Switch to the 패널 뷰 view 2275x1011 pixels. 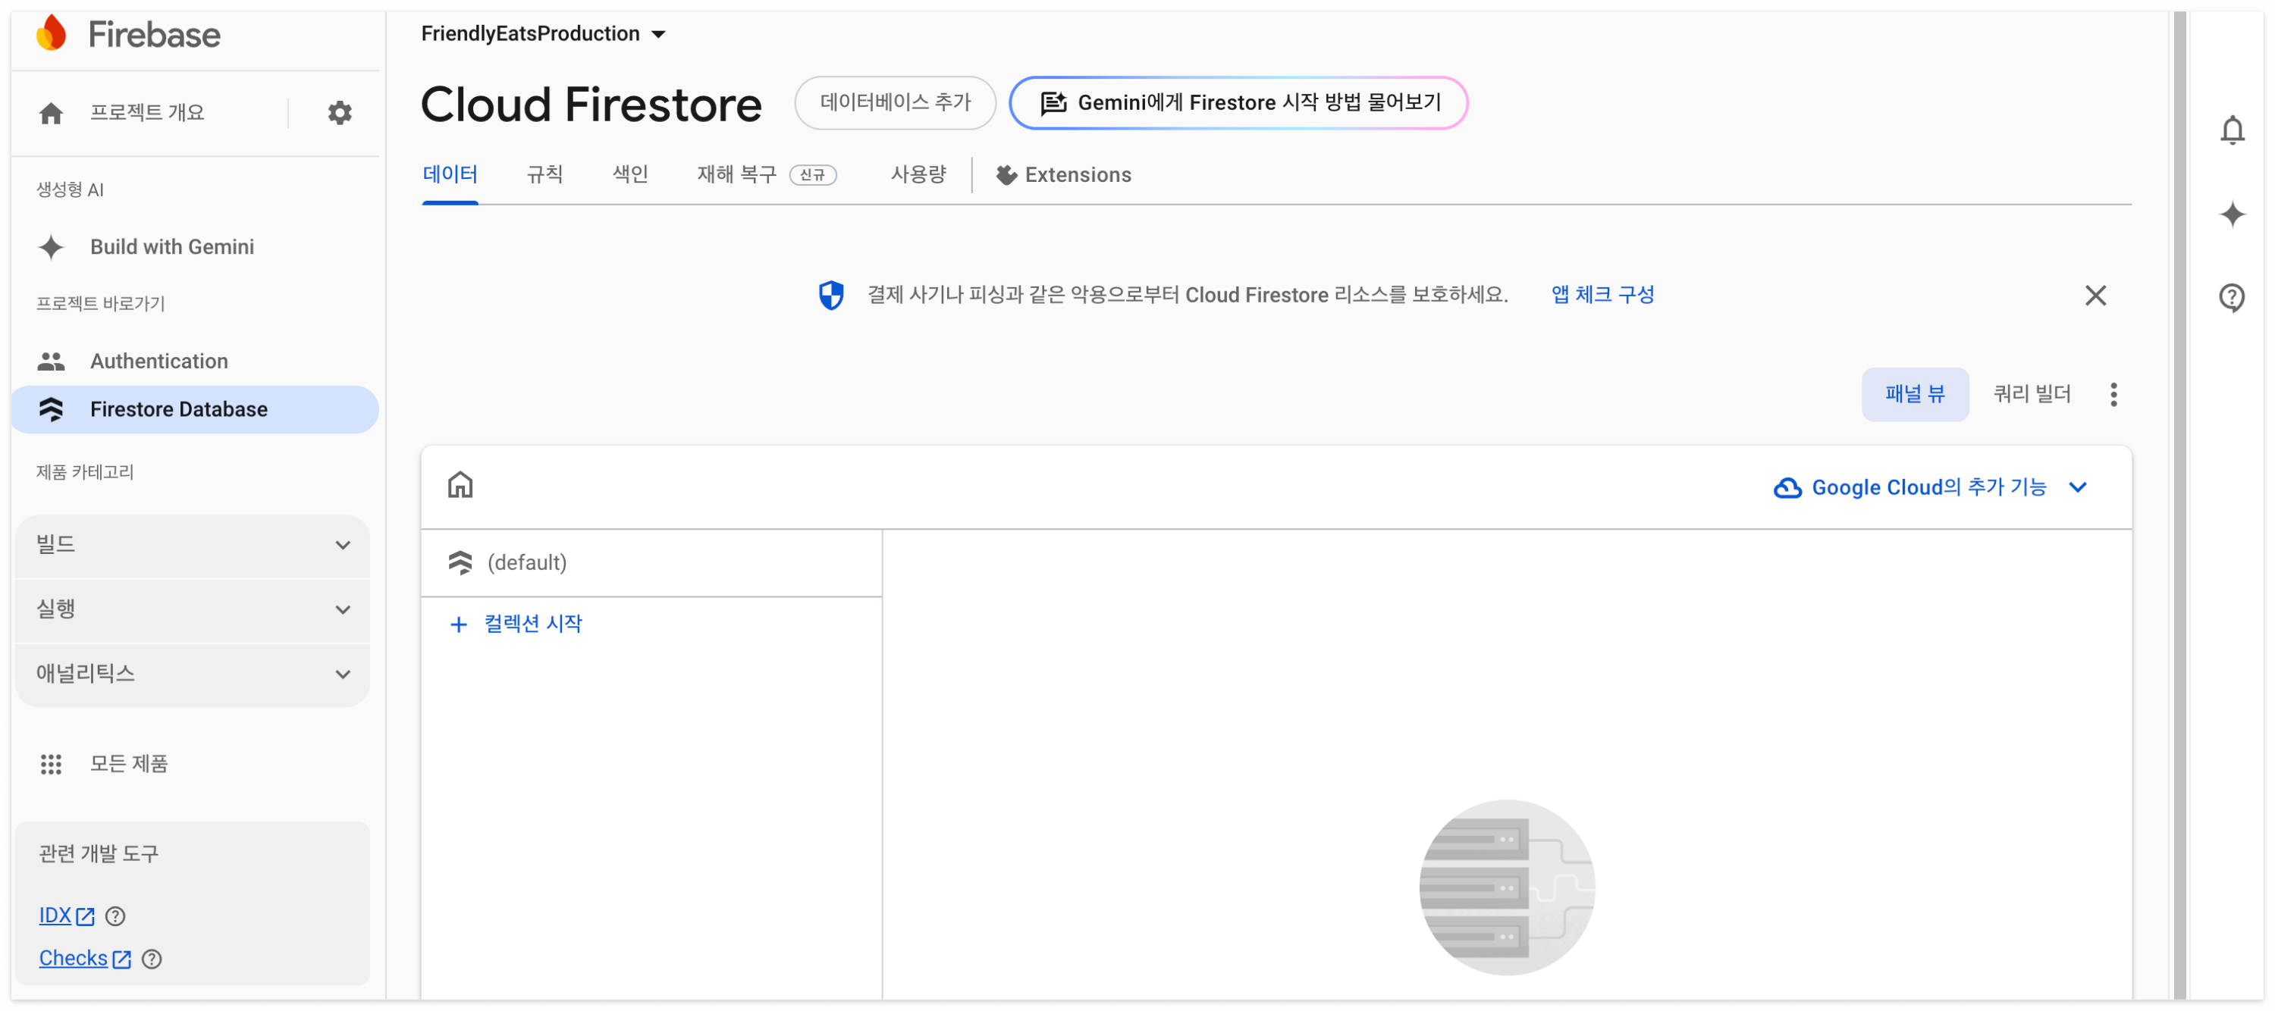coord(1915,395)
